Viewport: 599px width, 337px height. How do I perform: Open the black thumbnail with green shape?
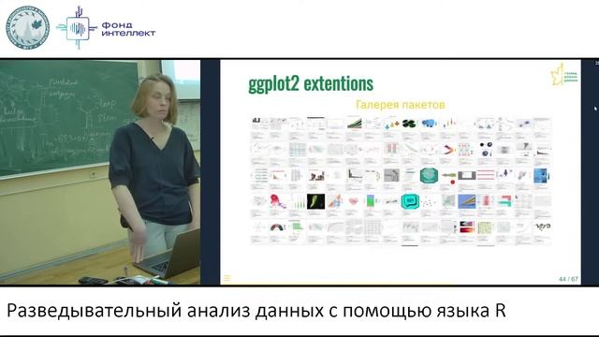tap(316, 201)
